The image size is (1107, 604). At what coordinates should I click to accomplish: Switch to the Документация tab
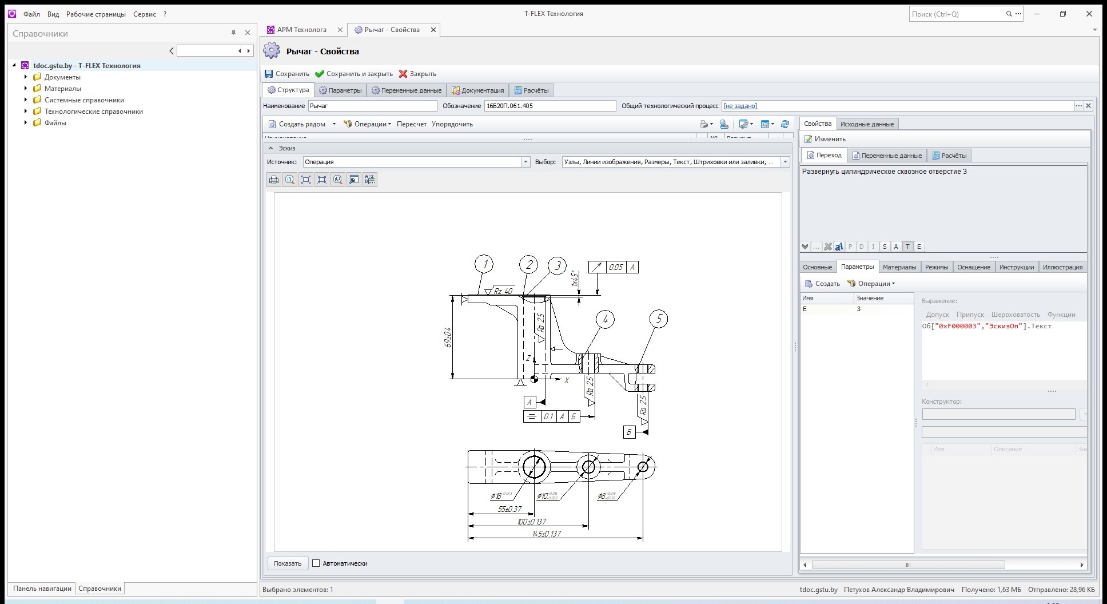pos(478,90)
